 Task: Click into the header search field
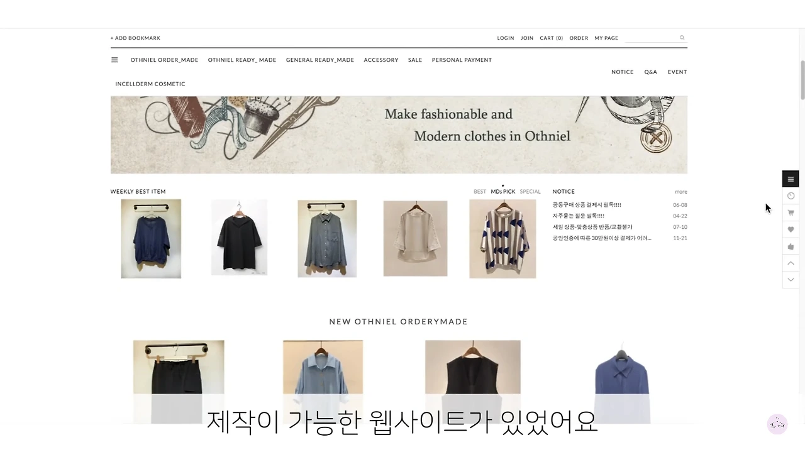tap(650, 38)
